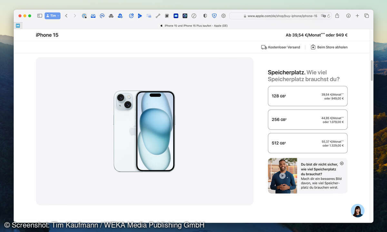This screenshot has width=387, height=232.
Task: Click the address bar with apple.com URL
Action: [281, 16]
